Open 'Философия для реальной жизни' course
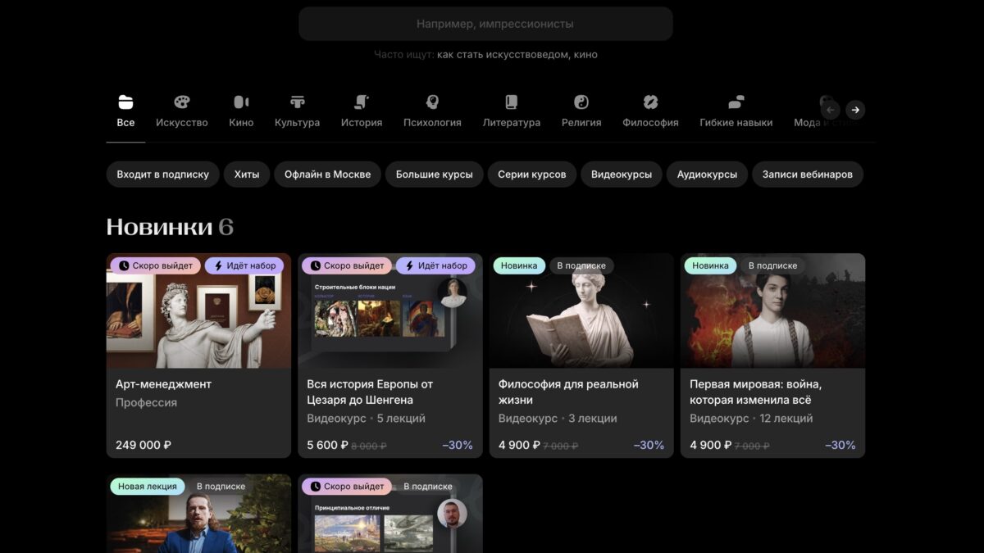This screenshot has width=984, height=553. 568,392
